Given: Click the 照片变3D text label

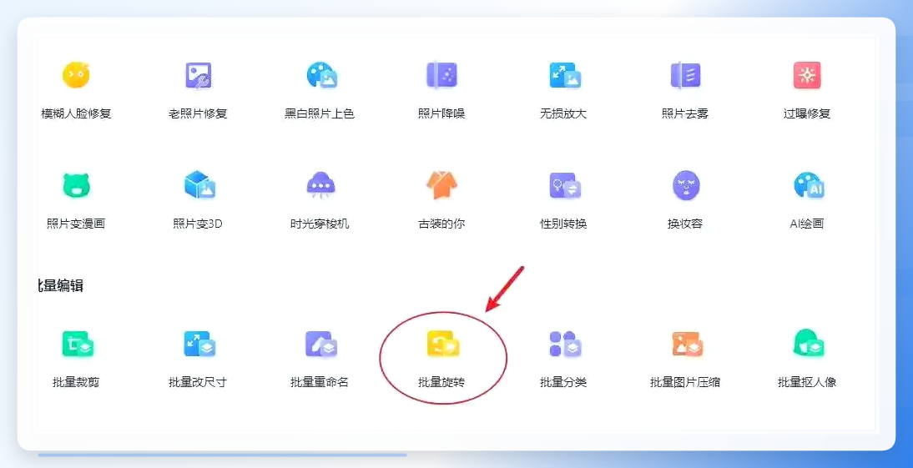Looking at the screenshot, I should click(198, 224).
